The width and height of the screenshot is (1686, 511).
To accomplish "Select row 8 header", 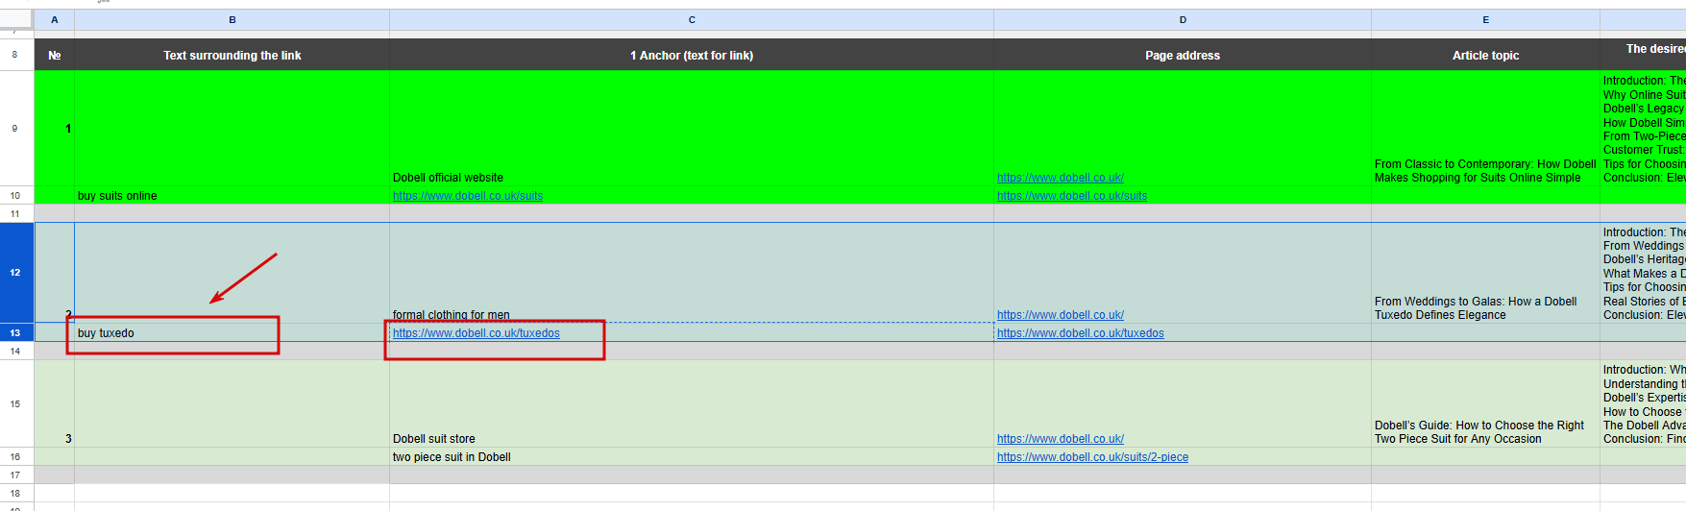I will [x=15, y=55].
